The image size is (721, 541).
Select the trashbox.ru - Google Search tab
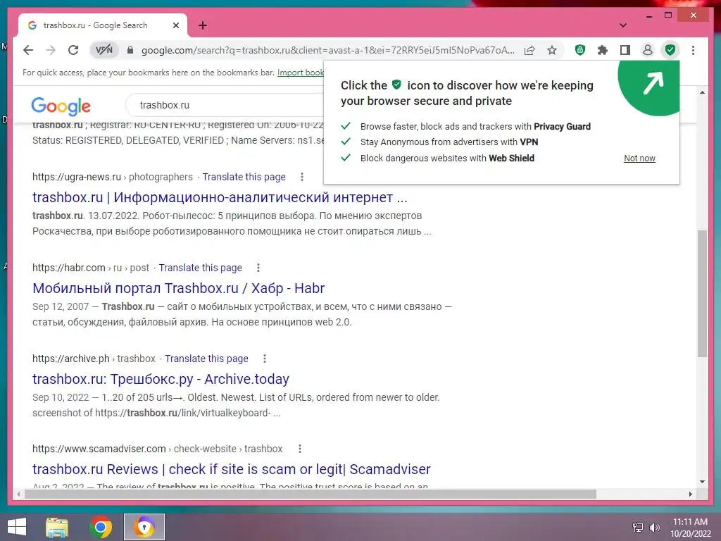click(103, 25)
